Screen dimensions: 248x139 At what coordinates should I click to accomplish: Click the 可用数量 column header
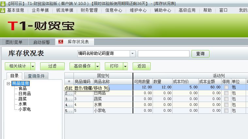pyautogui.click(x=143, y=82)
